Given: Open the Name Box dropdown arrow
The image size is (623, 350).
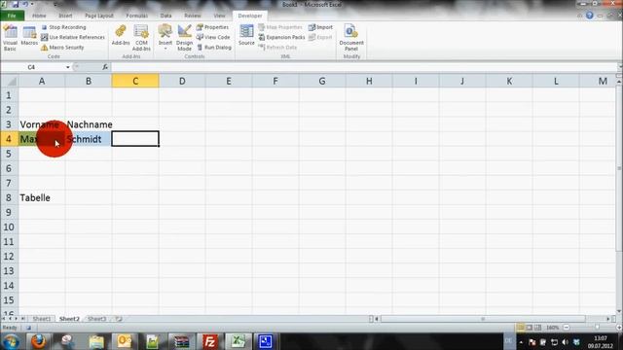Looking at the screenshot, I should (67, 67).
